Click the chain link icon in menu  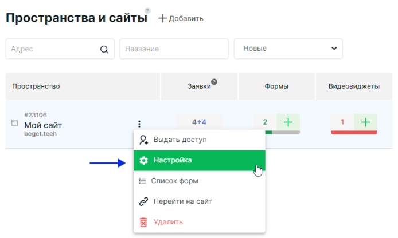pos(144,201)
